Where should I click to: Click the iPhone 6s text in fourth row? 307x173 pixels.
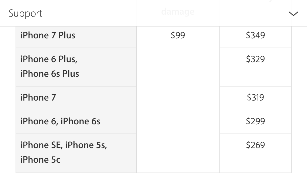point(80,121)
